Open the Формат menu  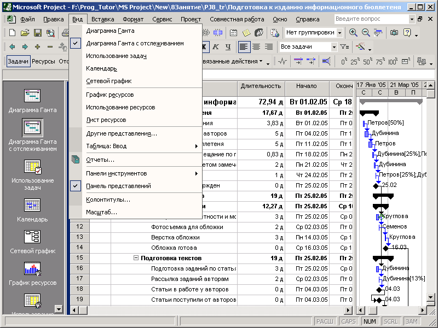[x=133, y=19]
